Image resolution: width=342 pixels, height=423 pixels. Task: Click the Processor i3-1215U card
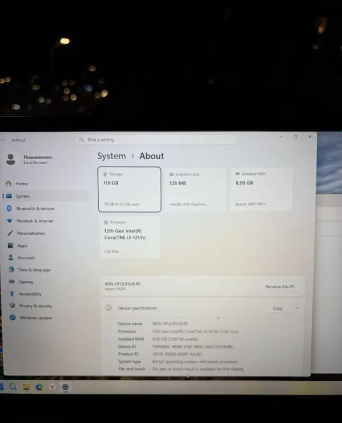[130, 237]
